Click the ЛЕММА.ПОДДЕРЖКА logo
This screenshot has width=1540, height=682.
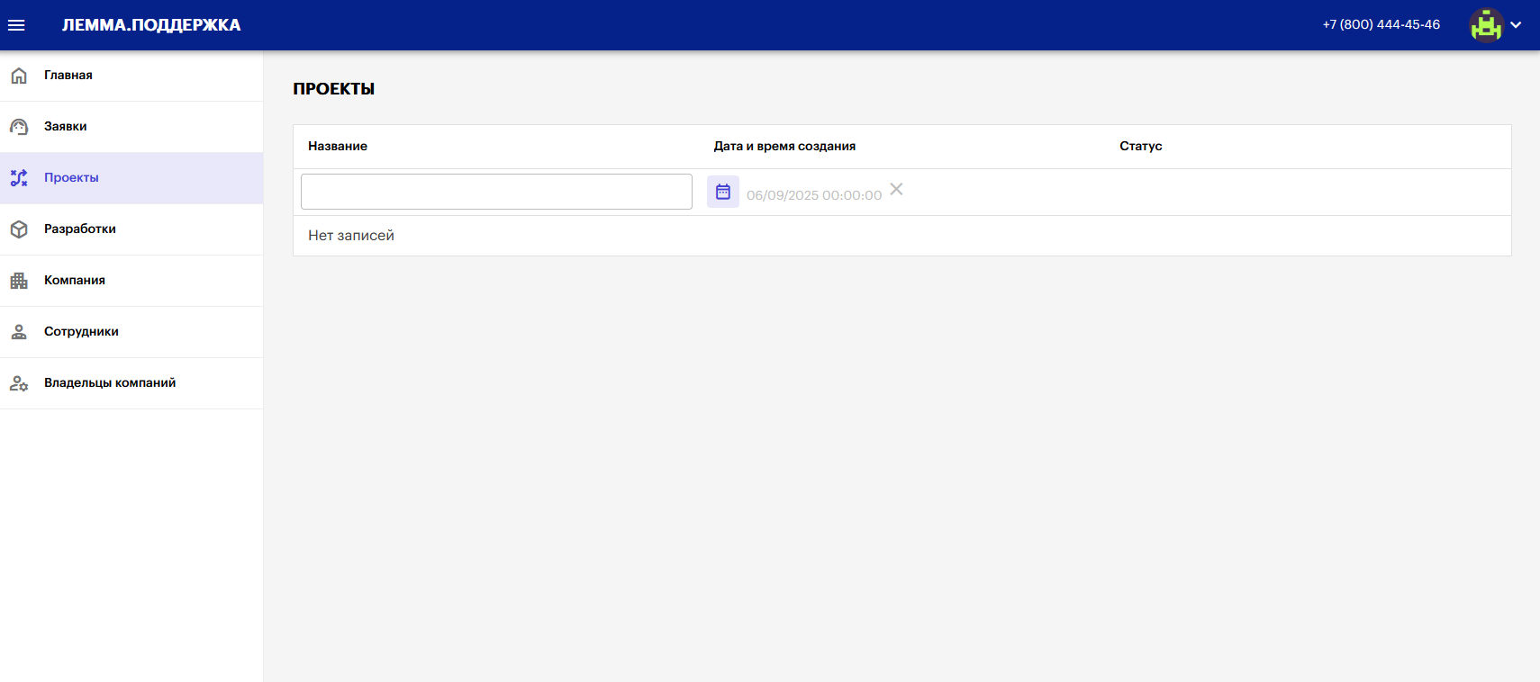click(x=151, y=25)
